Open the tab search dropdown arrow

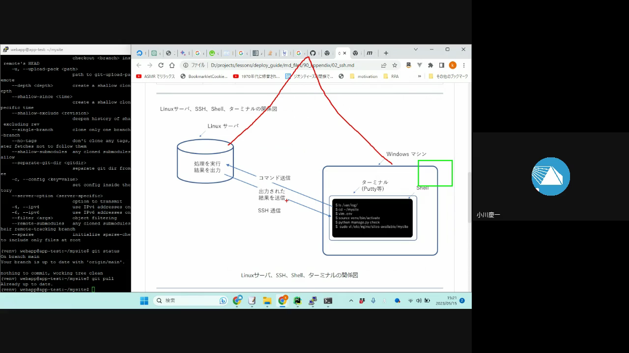point(416,50)
